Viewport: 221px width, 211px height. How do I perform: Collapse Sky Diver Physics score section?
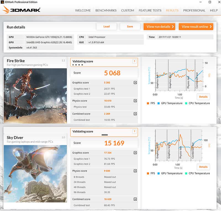click(x=135, y=171)
